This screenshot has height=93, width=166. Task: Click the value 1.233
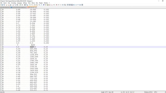coord(32,41)
